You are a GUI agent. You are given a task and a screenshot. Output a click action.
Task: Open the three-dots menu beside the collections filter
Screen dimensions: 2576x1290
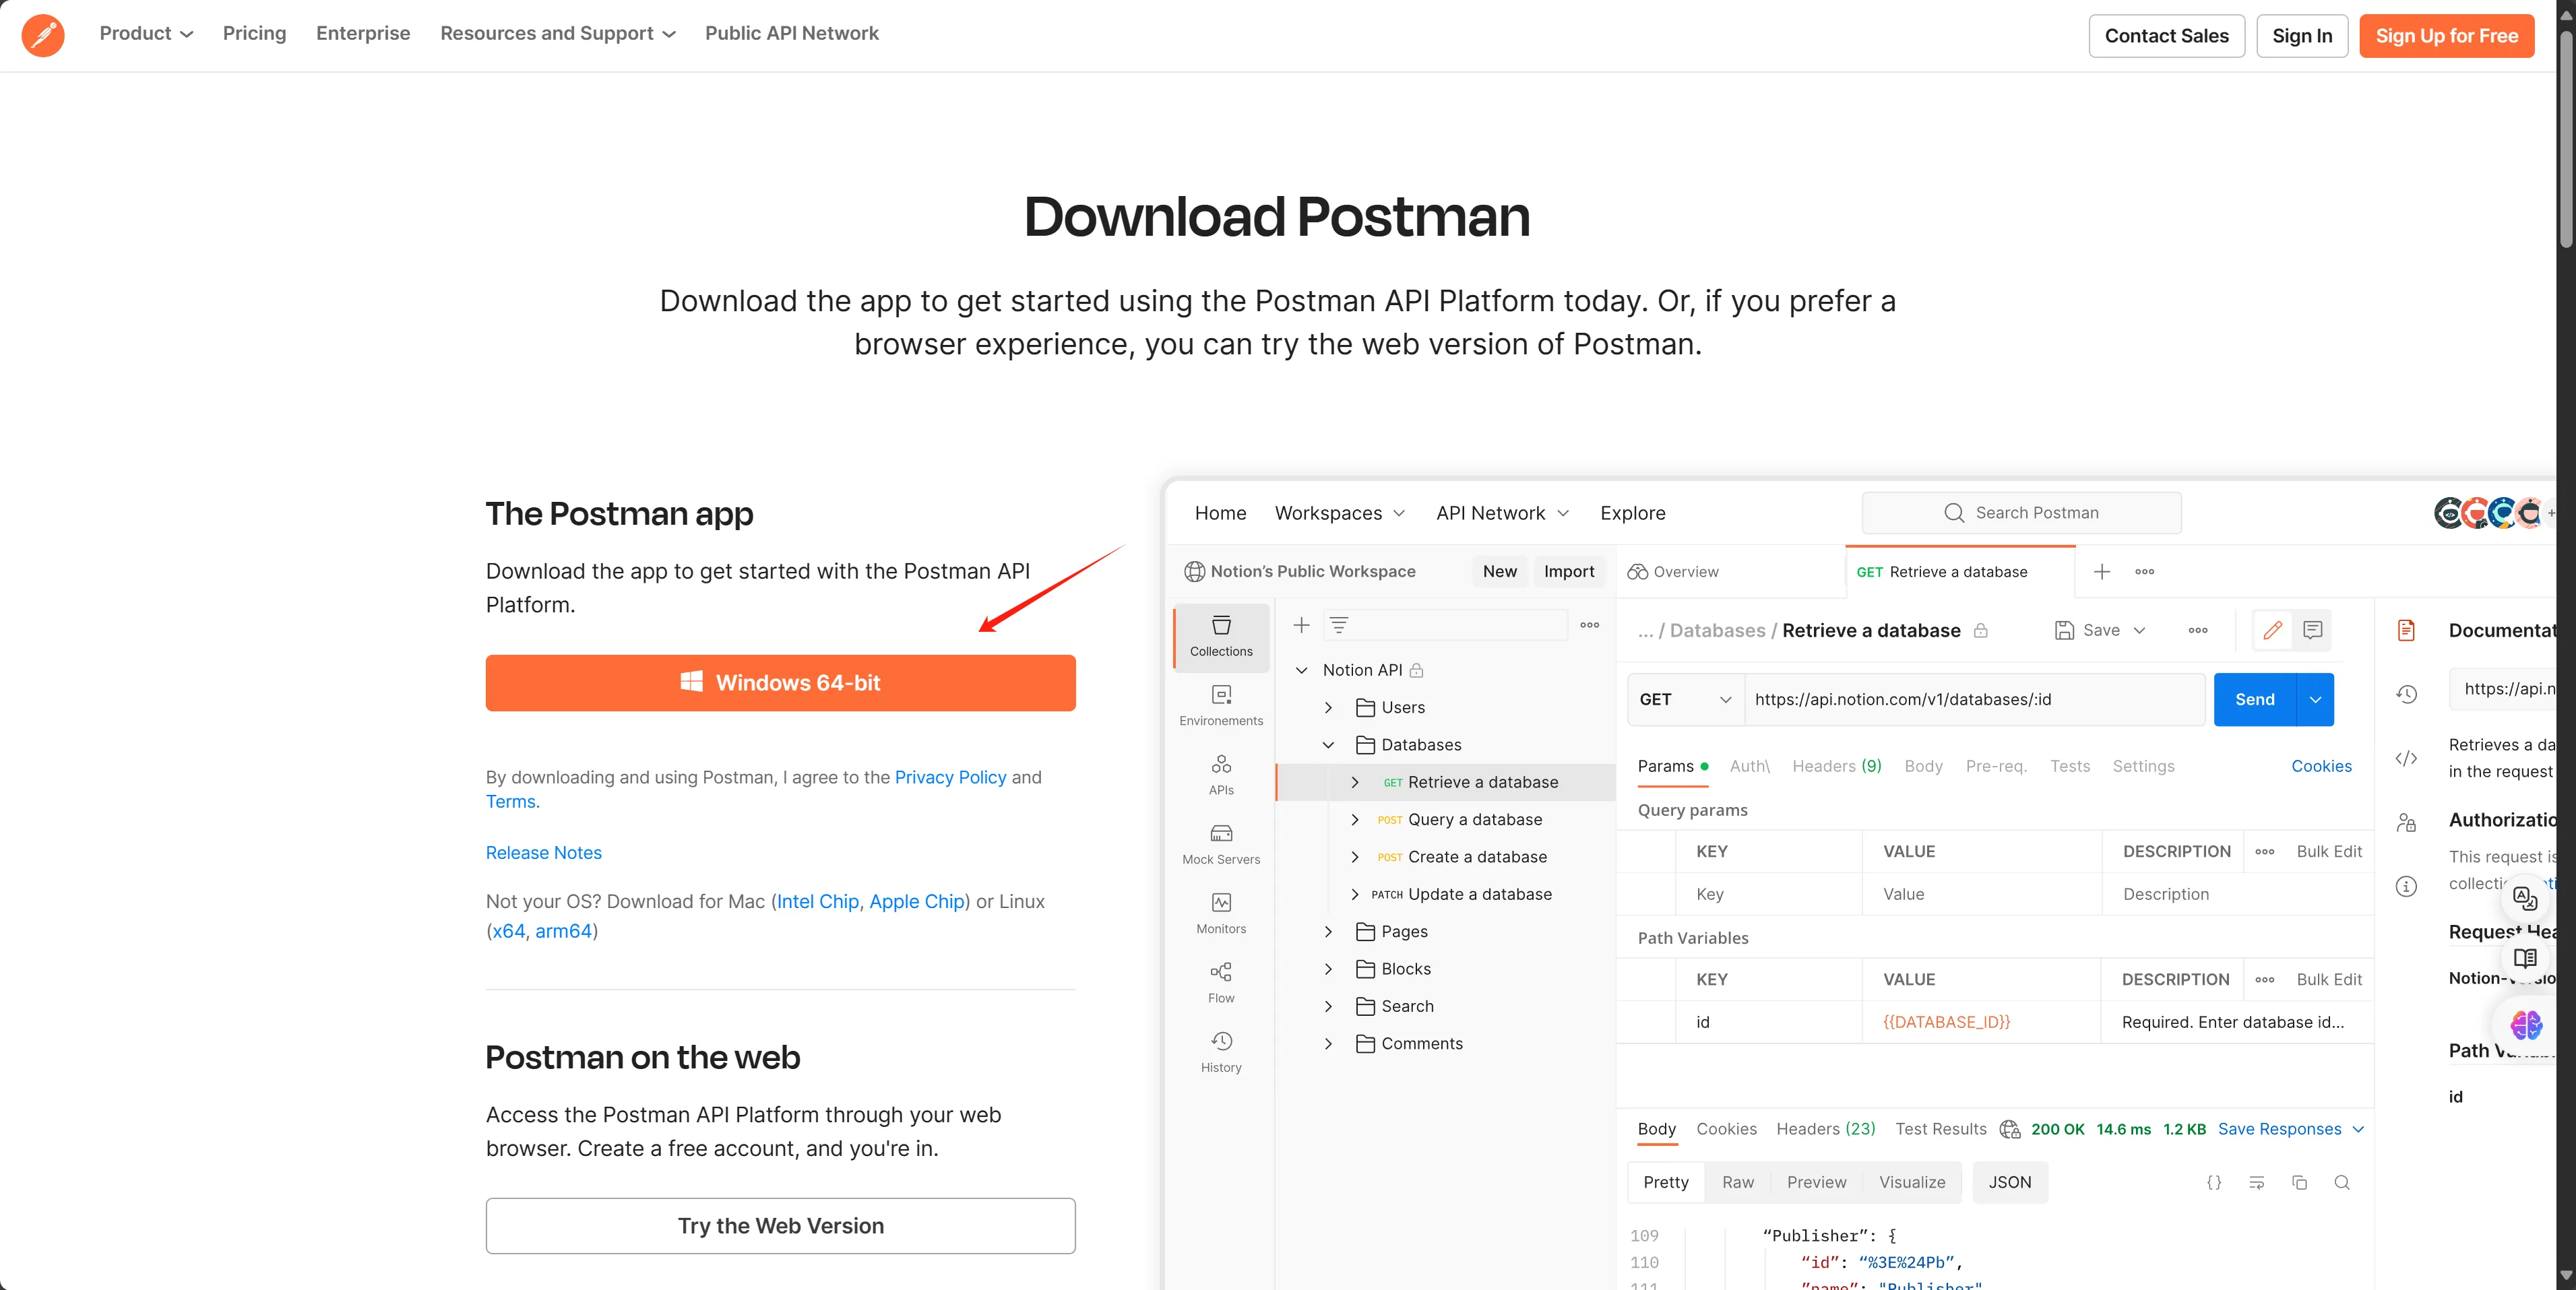(x=1590, y=625)
